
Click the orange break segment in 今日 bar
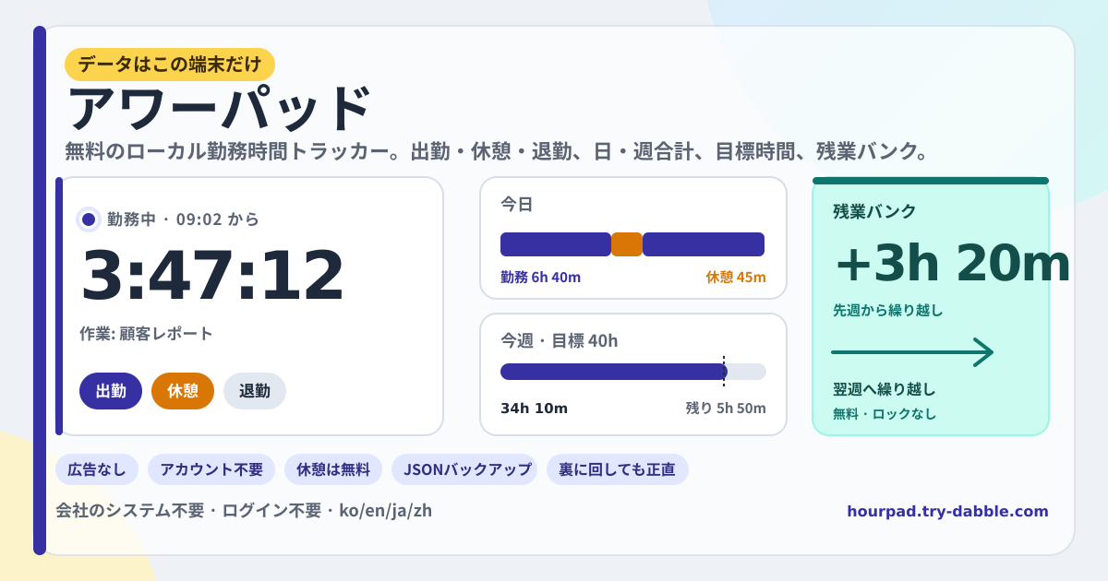pyautogui.click(x=627, y=244)
